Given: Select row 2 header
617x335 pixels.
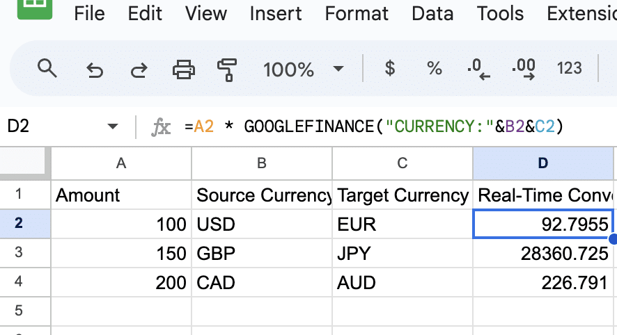Looking at the screenshot, I should [x=25, y=224].
